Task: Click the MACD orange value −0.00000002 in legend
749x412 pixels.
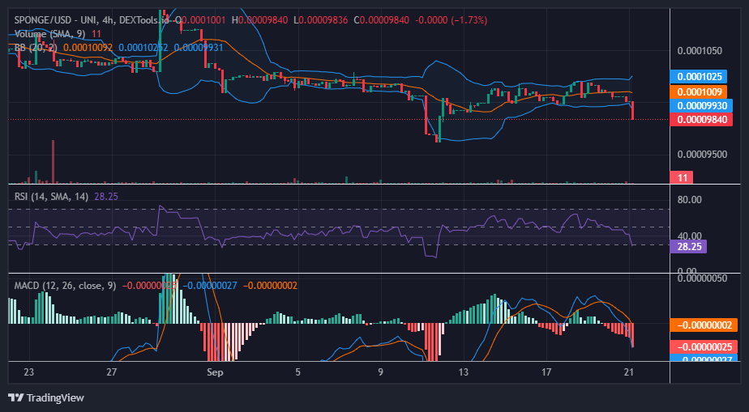Action: coord(271,286)
